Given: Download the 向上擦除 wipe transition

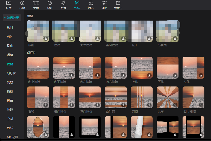Looking at the screenshot, I should click(x=46, y=75).
